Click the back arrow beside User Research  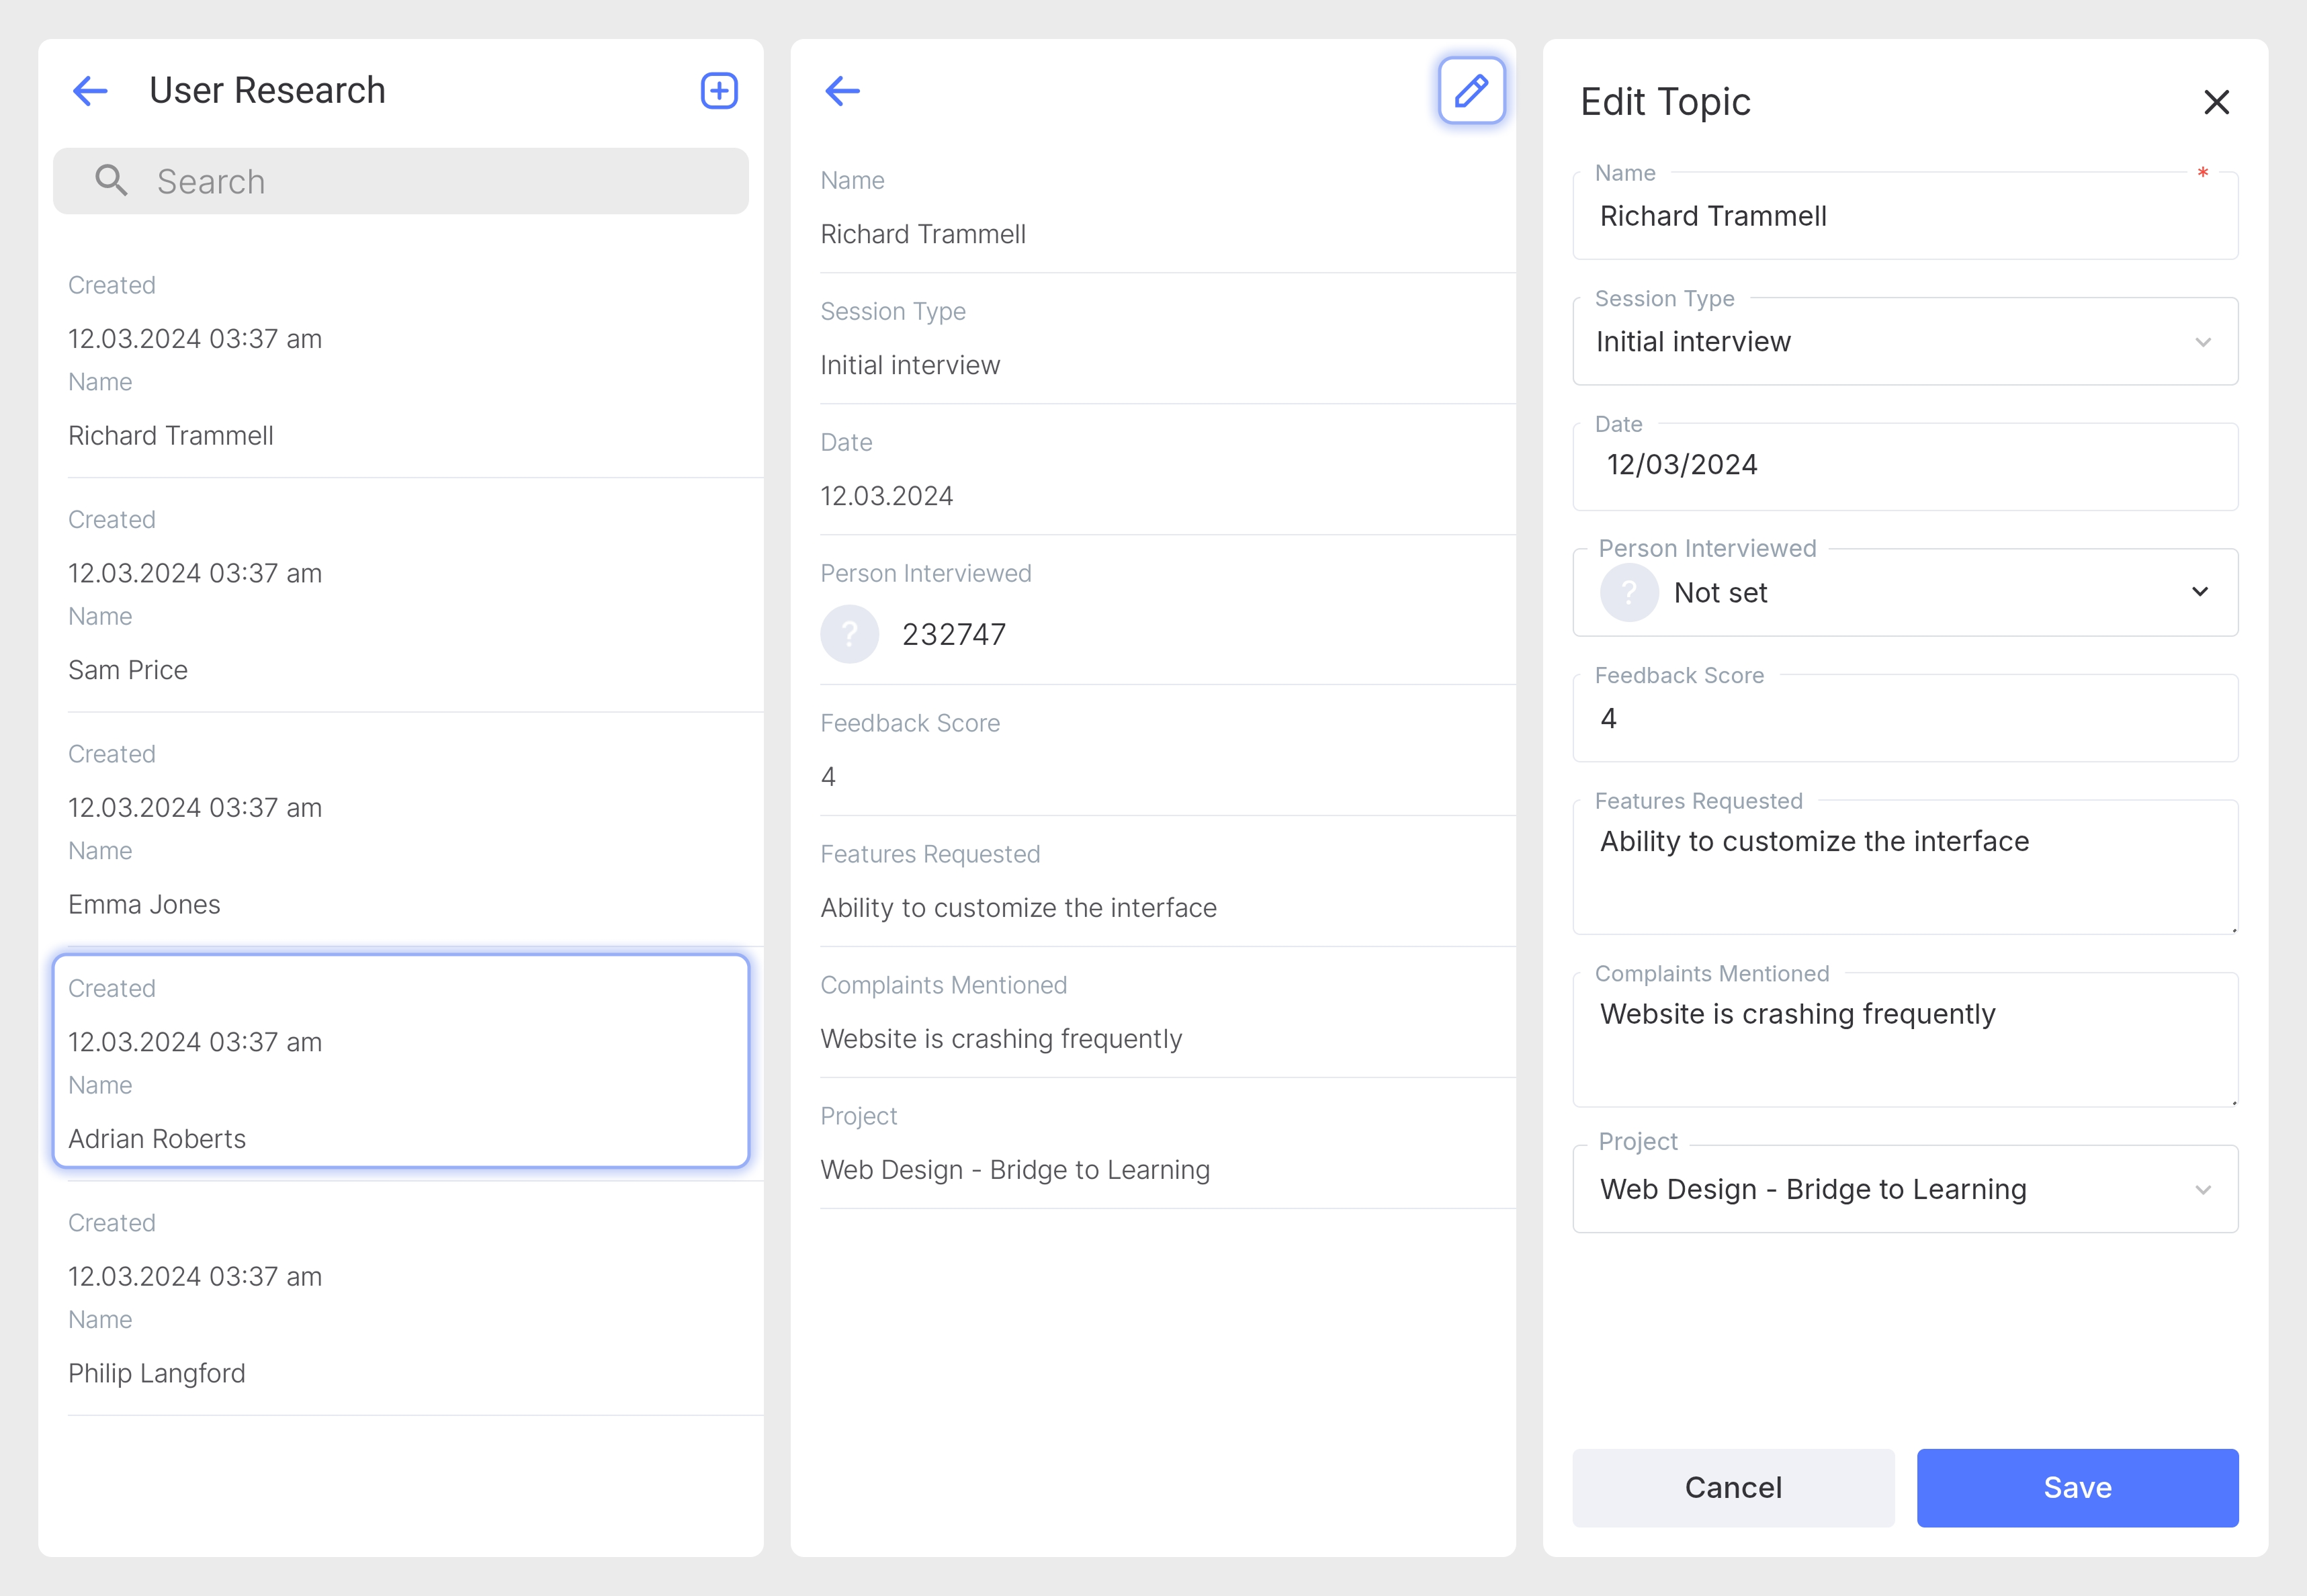(x=90, y=91)
